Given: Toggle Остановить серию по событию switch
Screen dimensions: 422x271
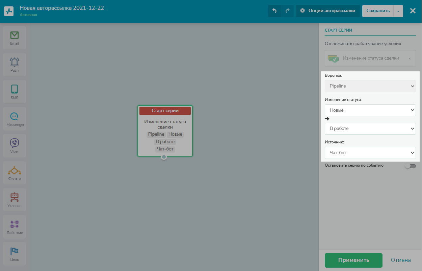Looking at the screenshot, I should tap(410, 166).
